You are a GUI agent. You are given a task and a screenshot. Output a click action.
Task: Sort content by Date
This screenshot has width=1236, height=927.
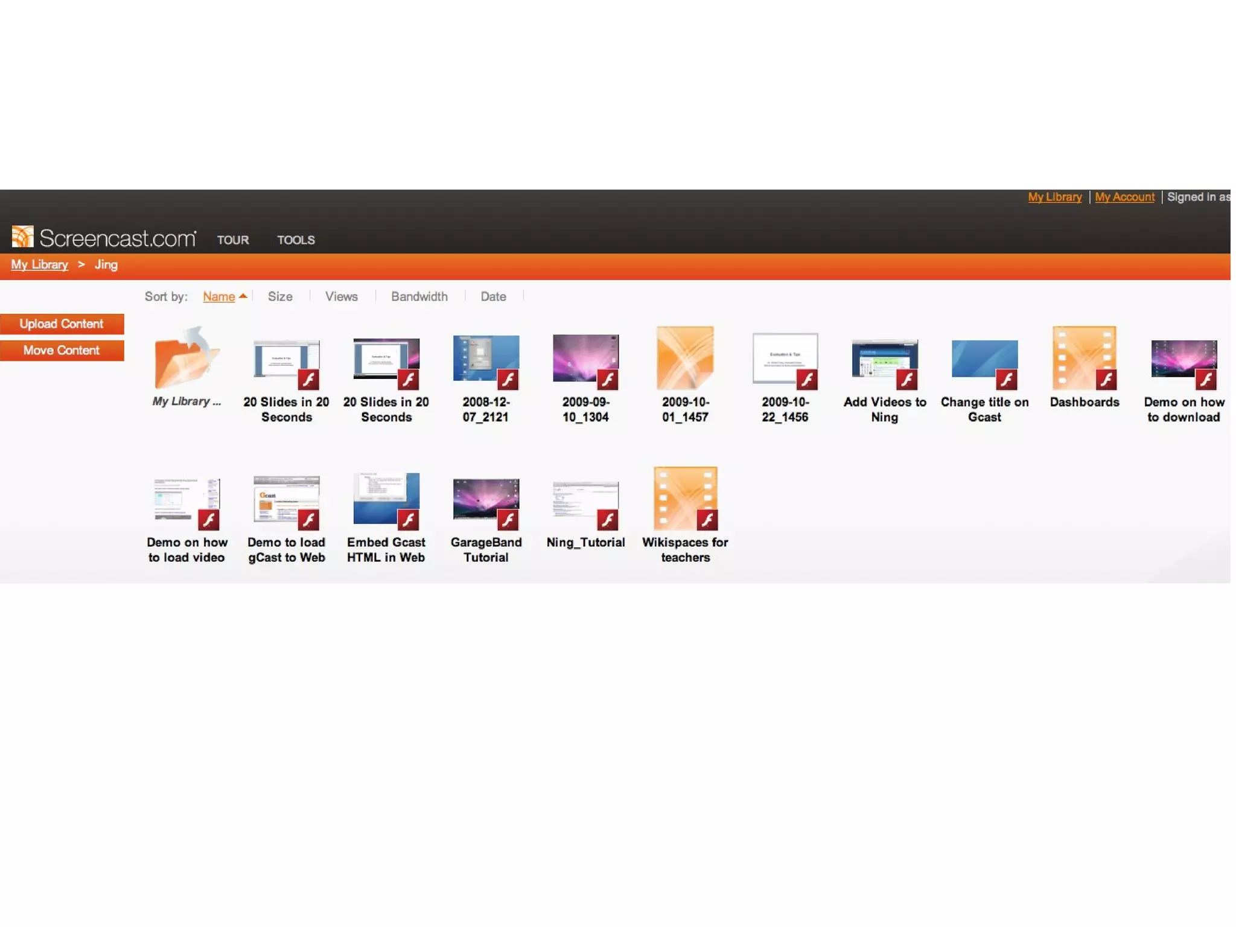tap(493, 296)
